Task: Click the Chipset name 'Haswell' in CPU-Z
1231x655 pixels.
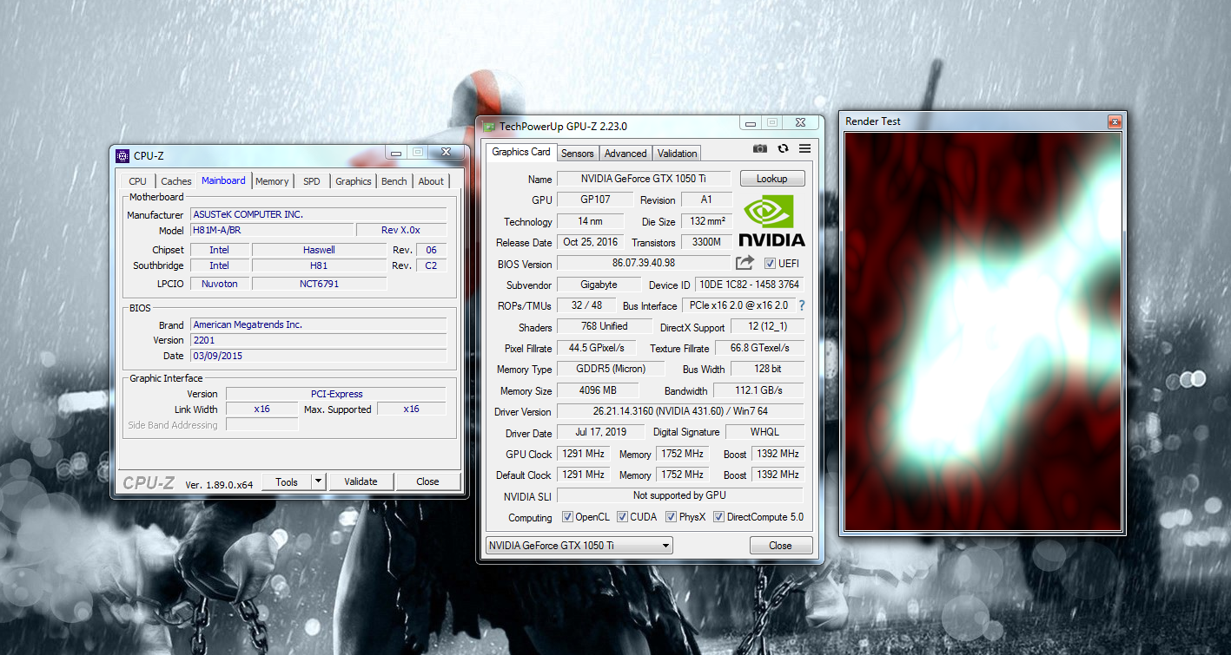Action: (x=319, y=250)
